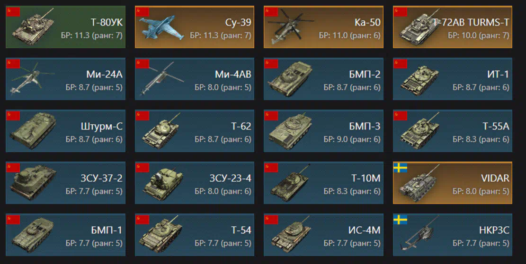The image size is (526, 264).
Task: Pick the БМП-2 vehicle card
Action: click(323, 78)
